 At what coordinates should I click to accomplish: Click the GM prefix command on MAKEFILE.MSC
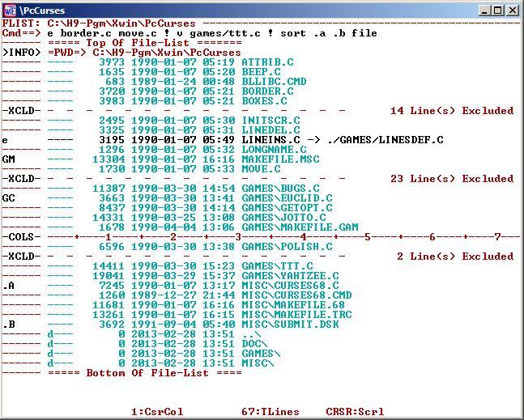tap(9, 159)
